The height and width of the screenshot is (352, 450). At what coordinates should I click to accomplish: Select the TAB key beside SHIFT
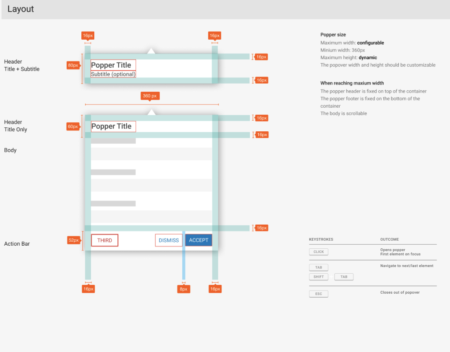tap(344, 277)
